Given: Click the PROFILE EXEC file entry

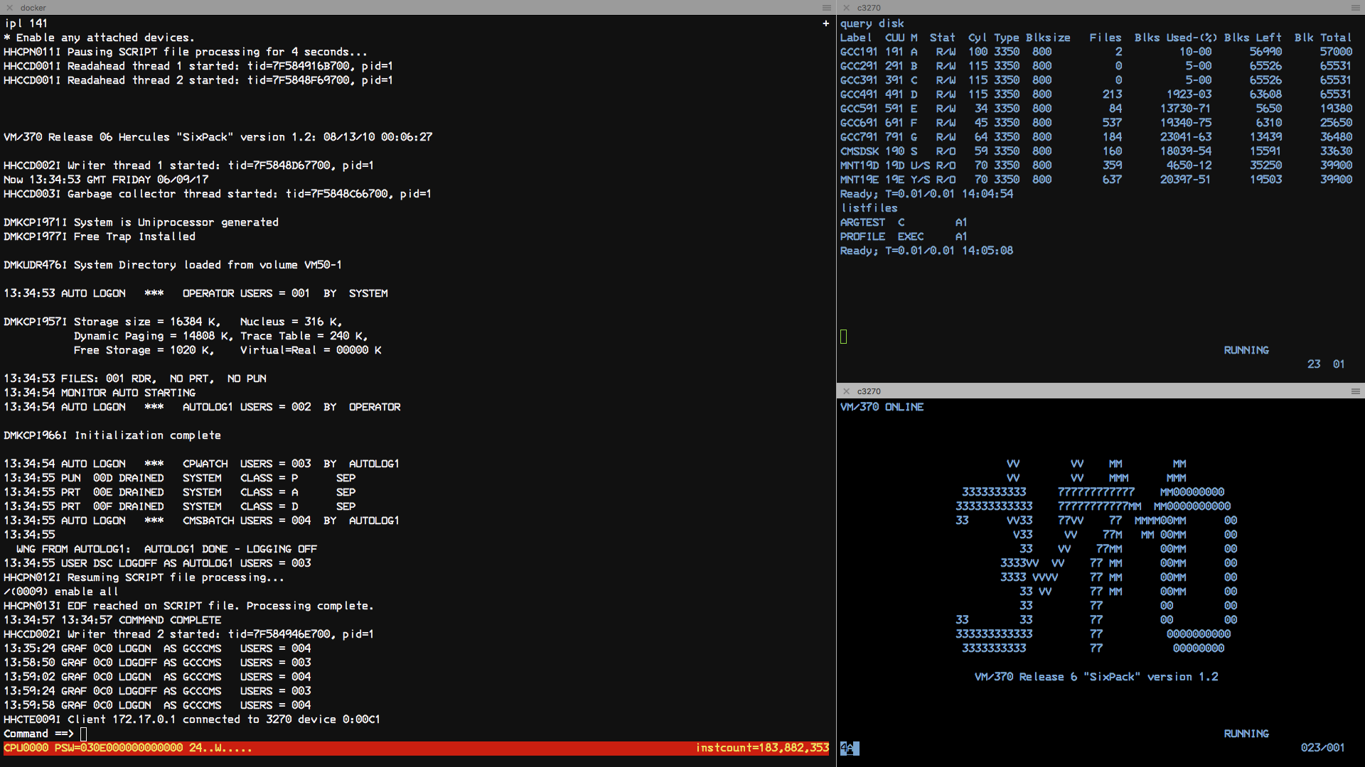Looking at the screenshot, I should [882, 236].
